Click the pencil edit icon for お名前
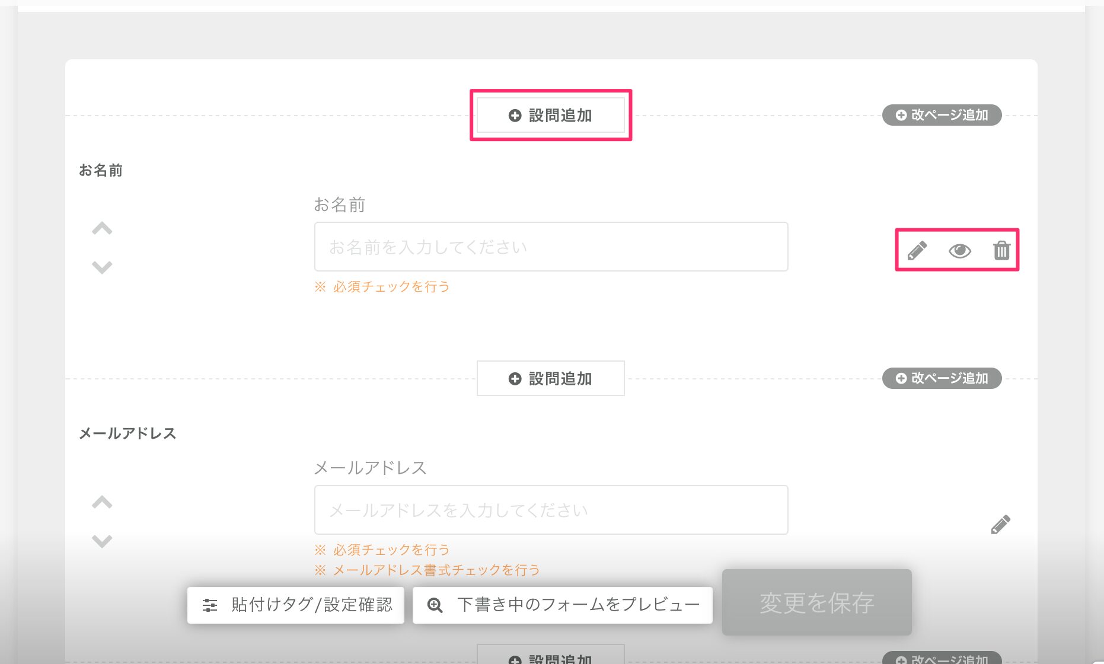The image size is (1104, 664). (917, 251)
